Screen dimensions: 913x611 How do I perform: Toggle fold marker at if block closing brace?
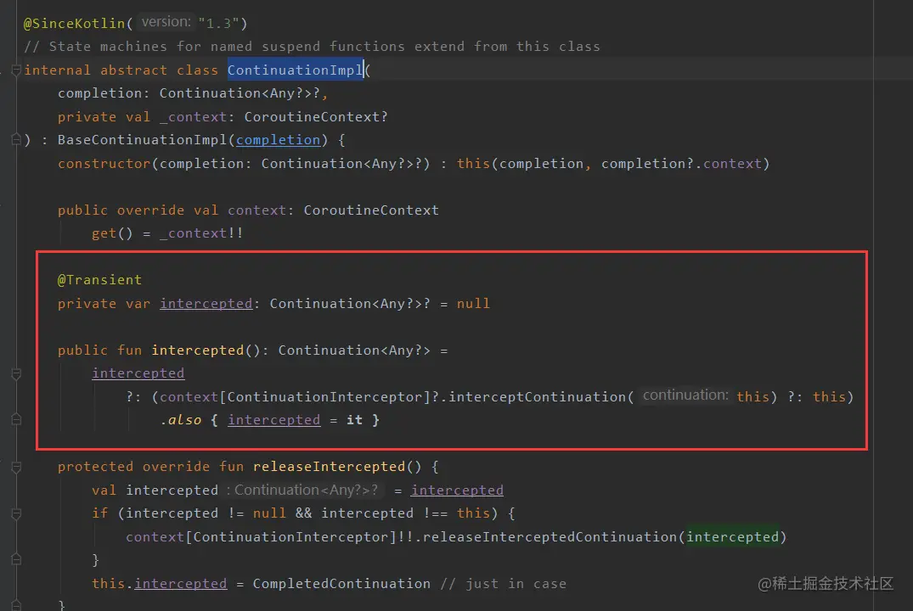(16, 560)
